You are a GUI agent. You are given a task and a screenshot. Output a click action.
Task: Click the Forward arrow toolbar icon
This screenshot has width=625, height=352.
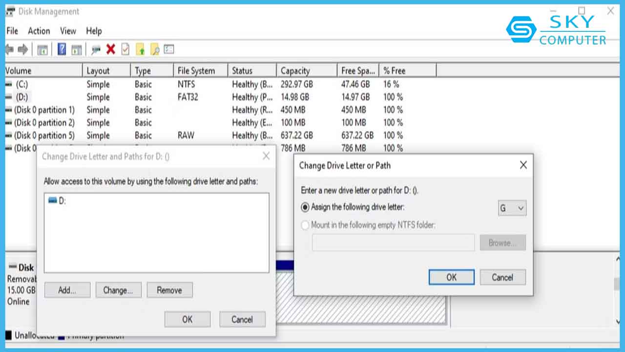pos(22,49)
